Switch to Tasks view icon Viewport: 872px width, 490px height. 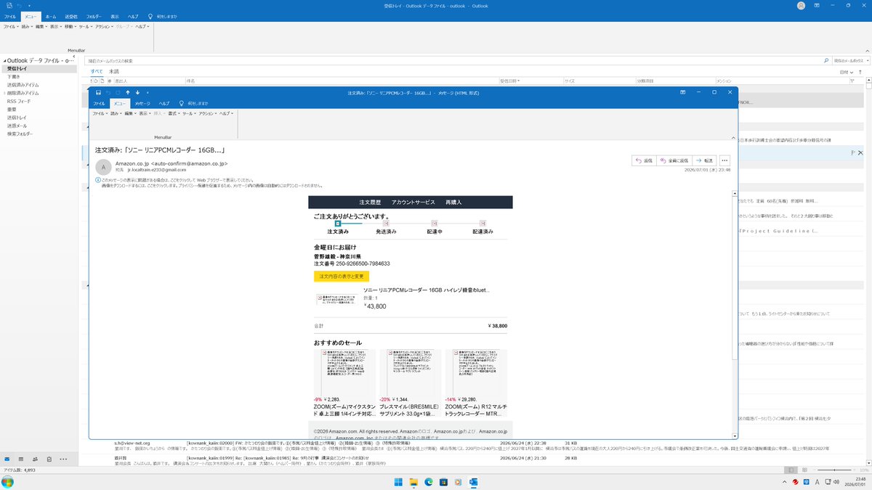pyautogui.click(x=49, y=460)
